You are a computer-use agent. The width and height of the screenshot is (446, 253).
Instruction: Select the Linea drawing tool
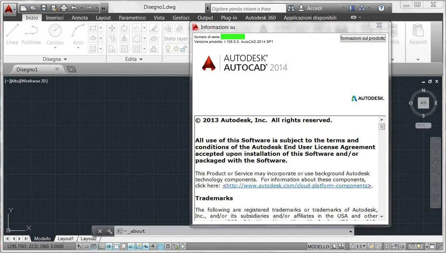[x=12, y=34]
